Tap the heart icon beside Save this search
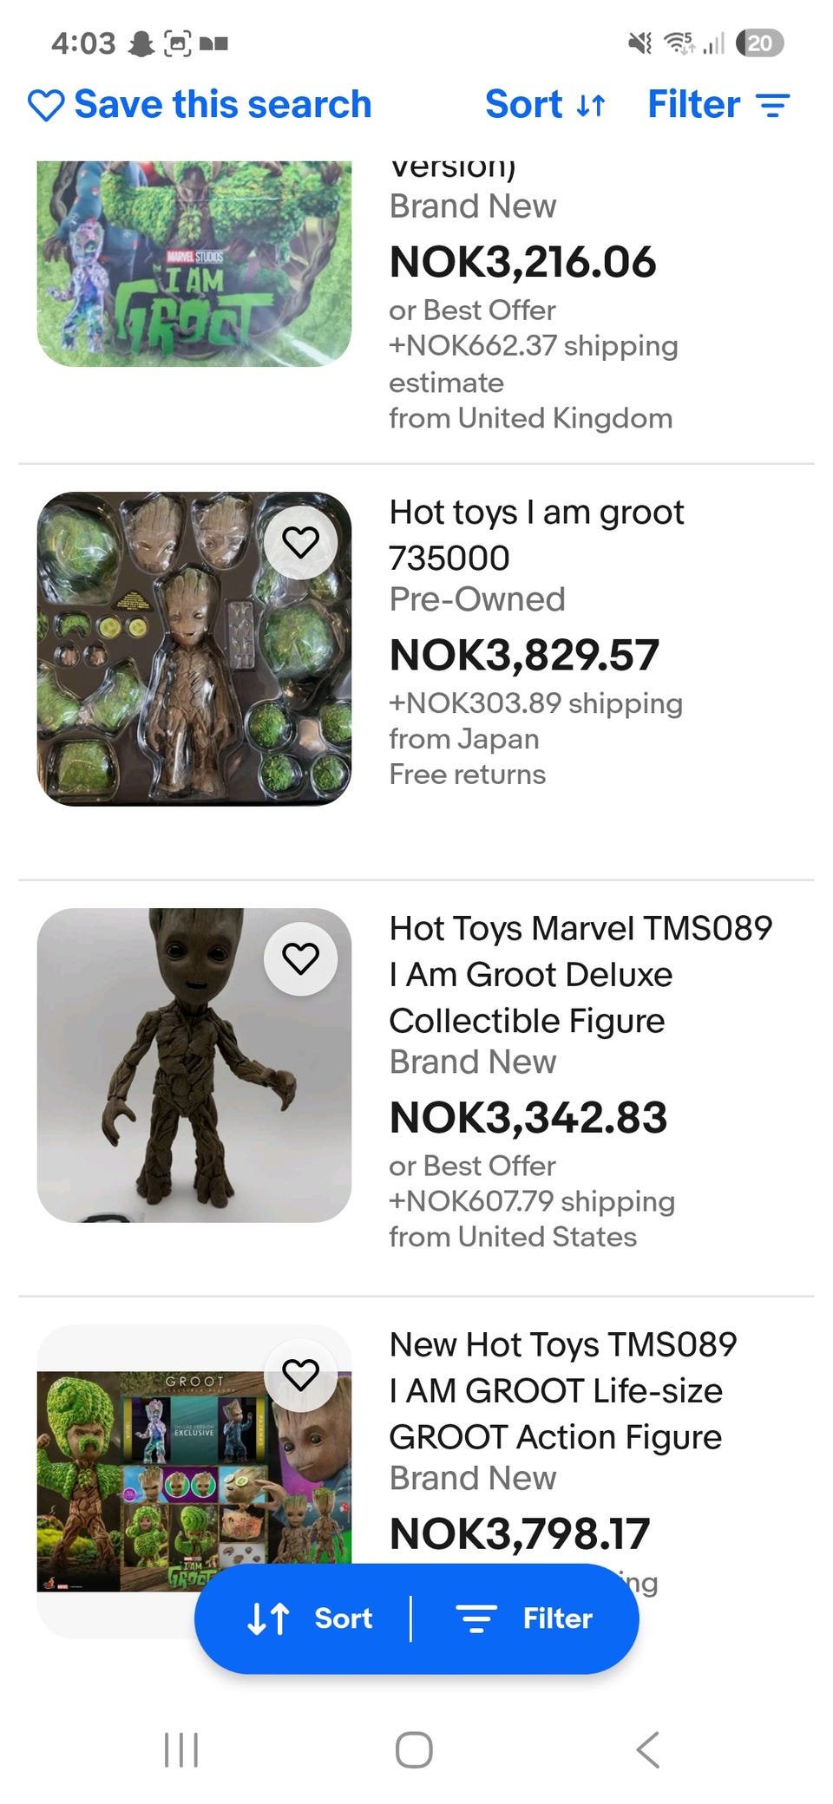The image size is (833, 1804). [46, 105]
